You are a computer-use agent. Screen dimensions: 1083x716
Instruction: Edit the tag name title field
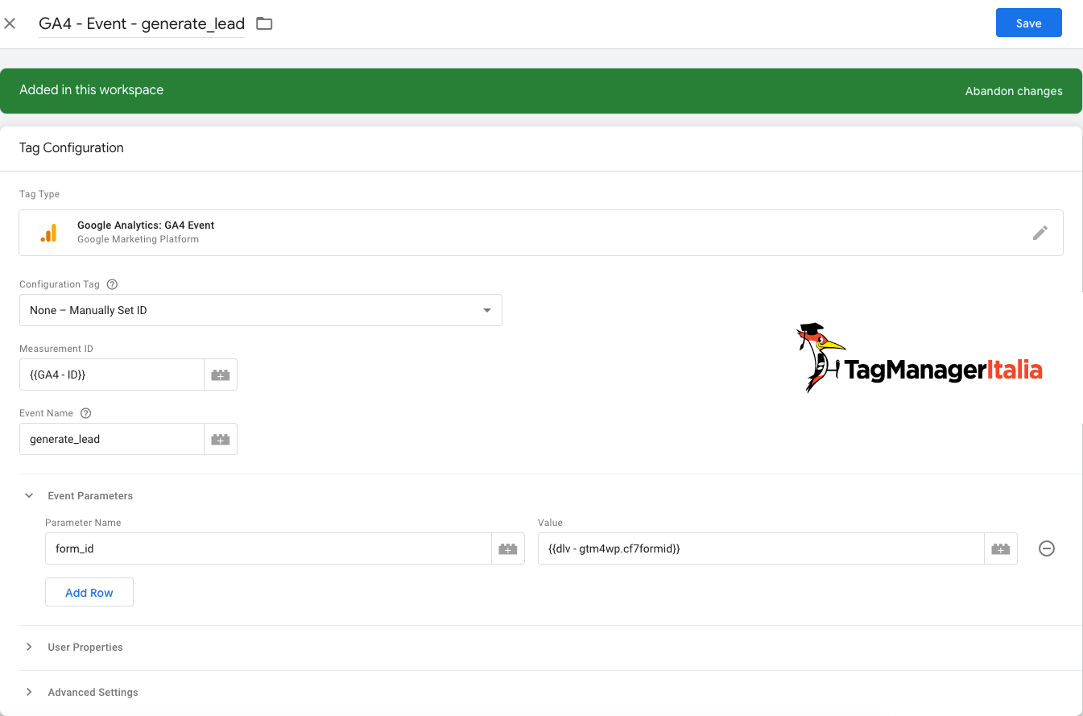142,23
